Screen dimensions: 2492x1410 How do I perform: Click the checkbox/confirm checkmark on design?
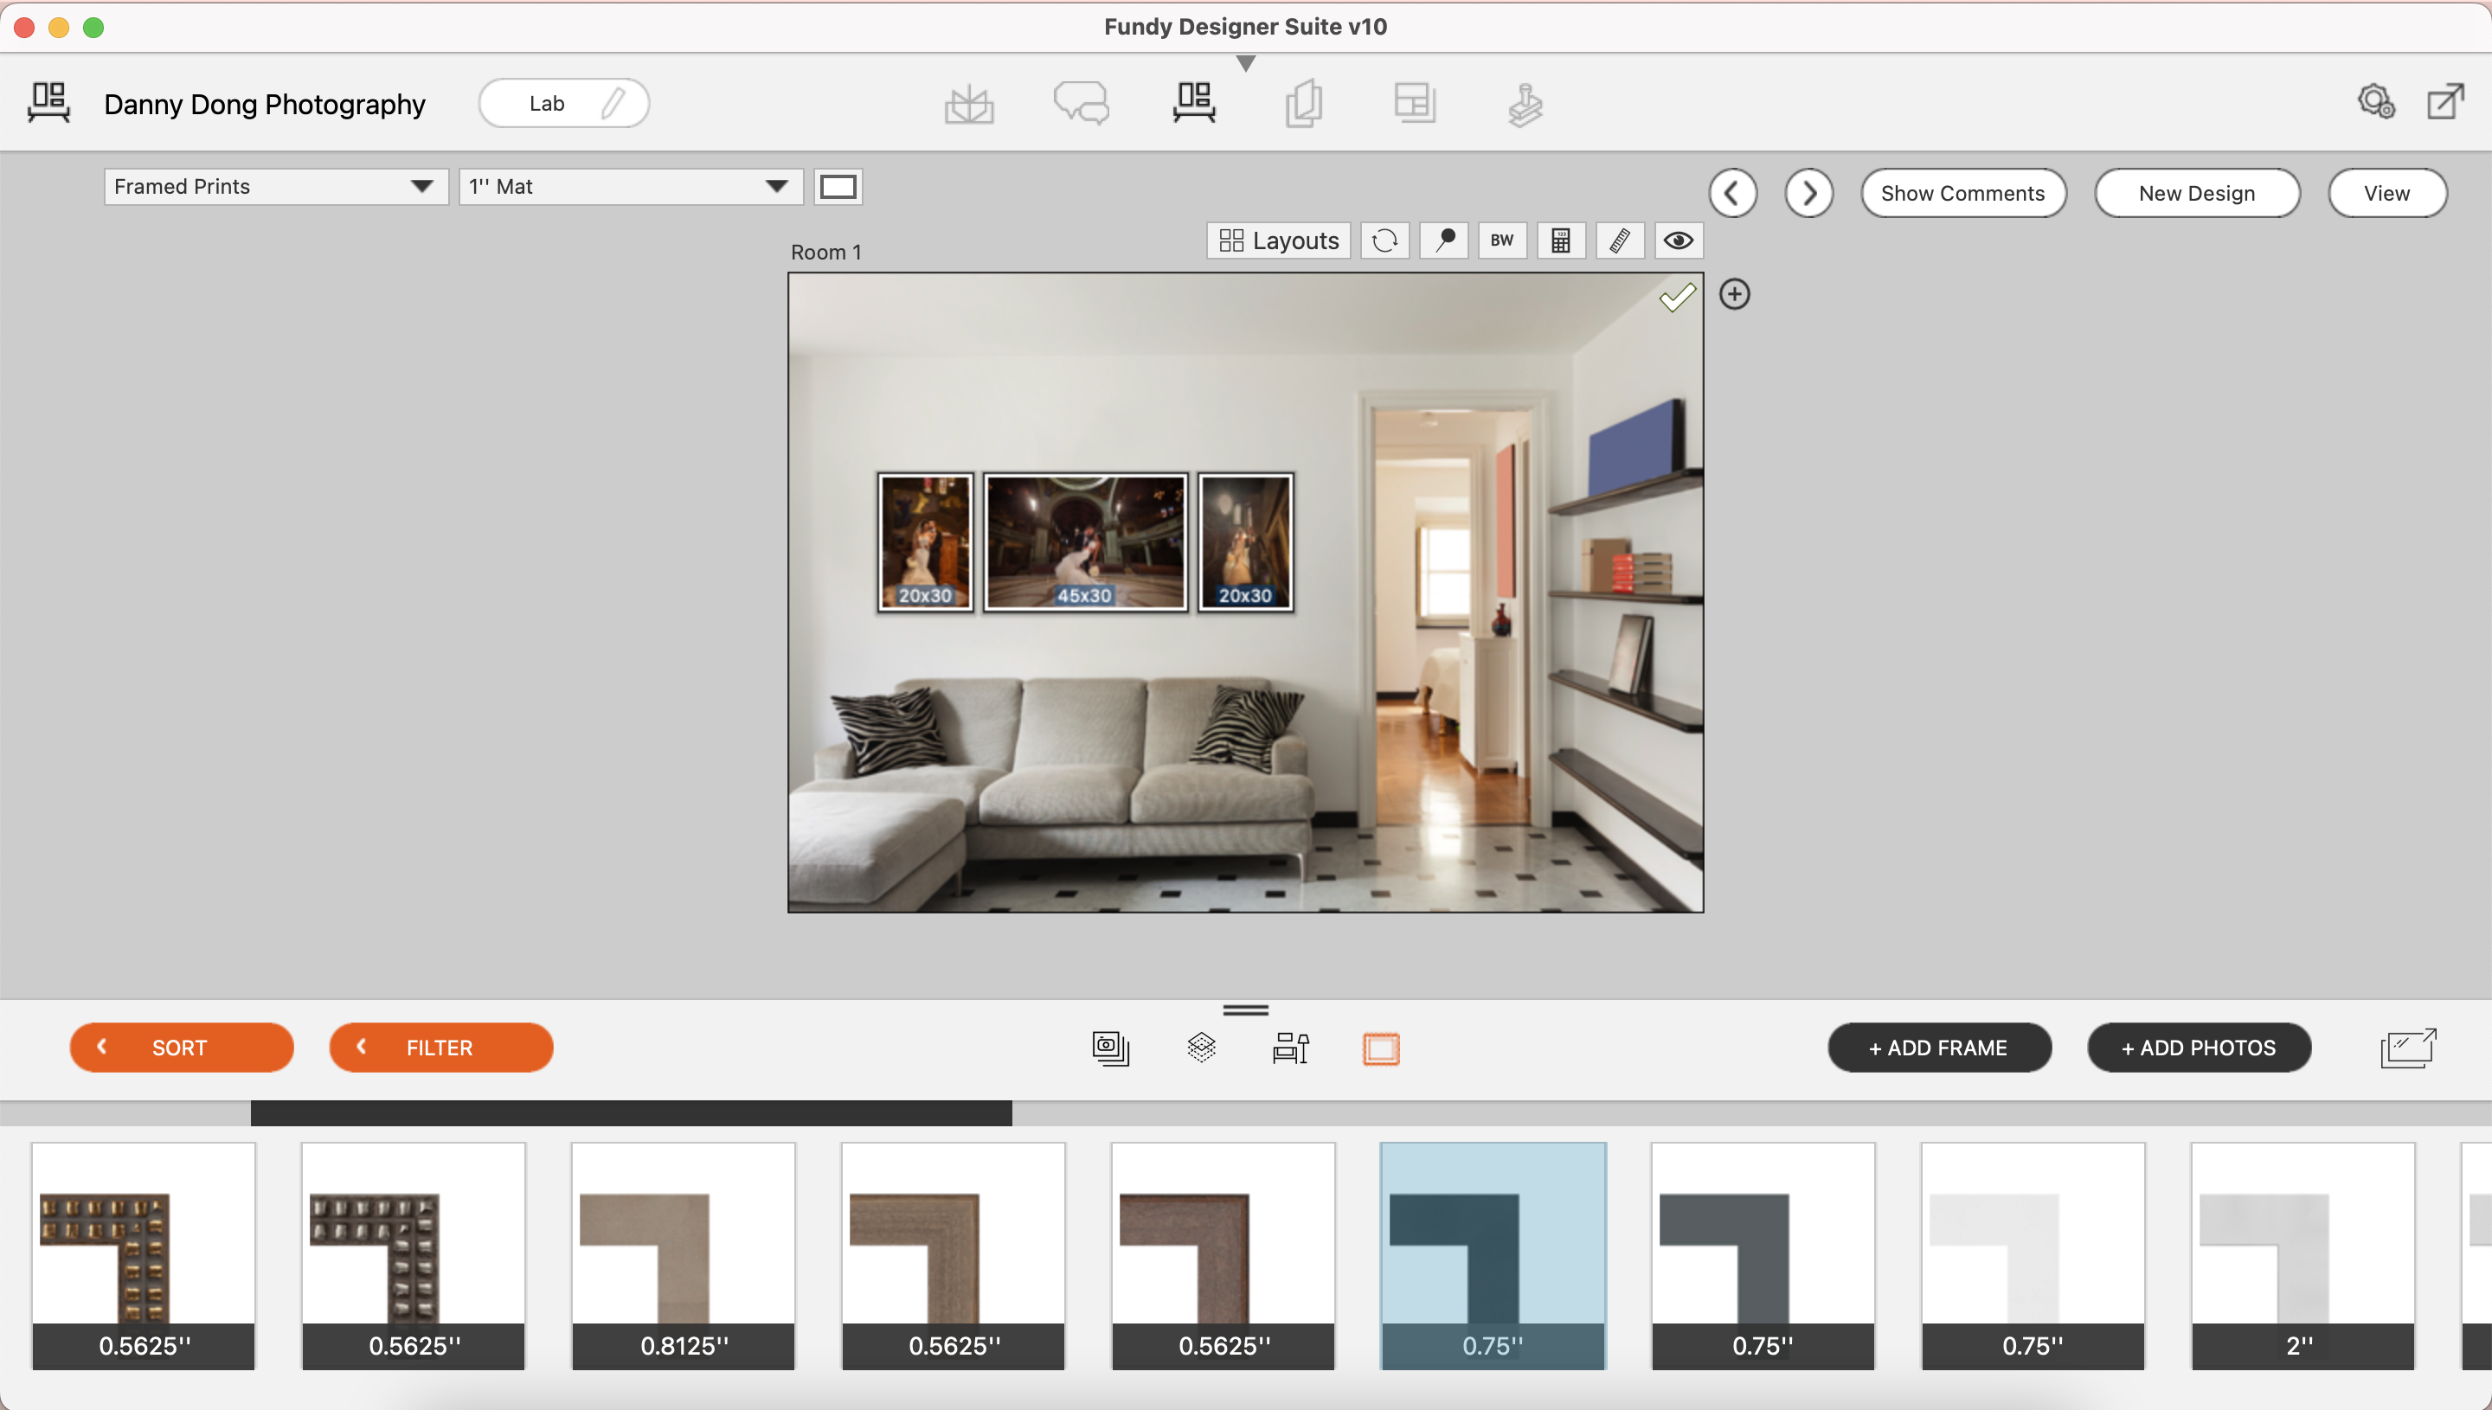[1677, 296]
